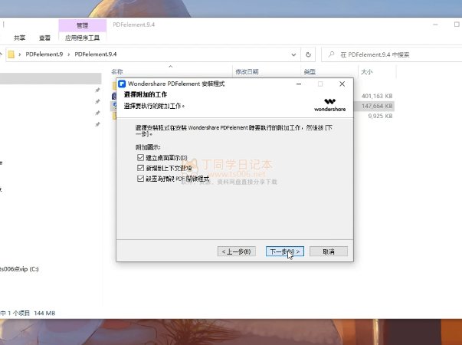Check the create desktop icon option
Screen dimensions: 462x345
point(140,157)
